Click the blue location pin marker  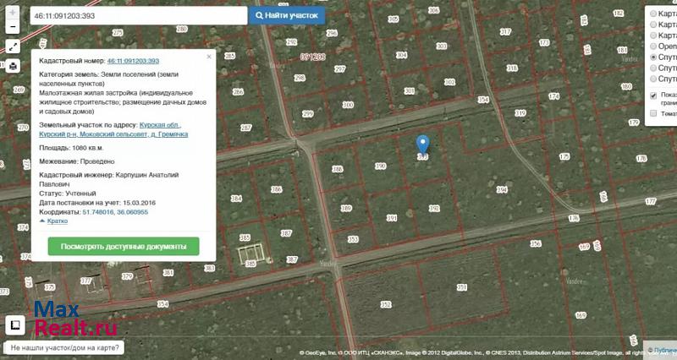click(x=423, y=145)
